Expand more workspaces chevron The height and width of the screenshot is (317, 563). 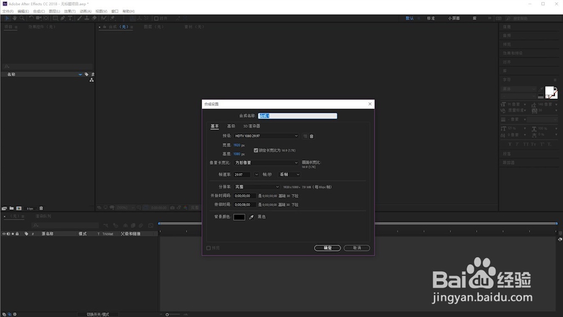(x=489, y=18)
